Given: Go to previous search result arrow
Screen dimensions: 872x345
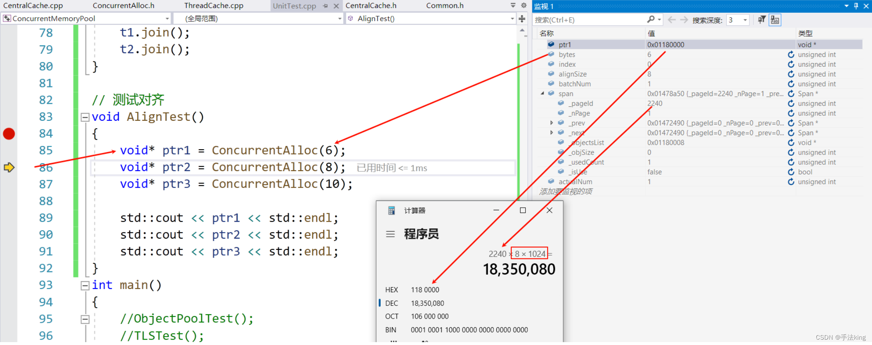Looking at the screenshot, I should coord(672,20).
